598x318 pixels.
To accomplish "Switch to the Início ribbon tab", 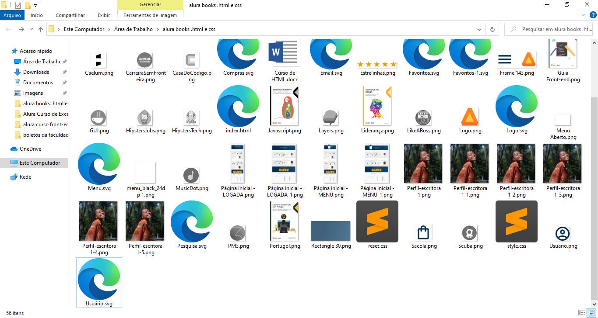I will [37, 15].
